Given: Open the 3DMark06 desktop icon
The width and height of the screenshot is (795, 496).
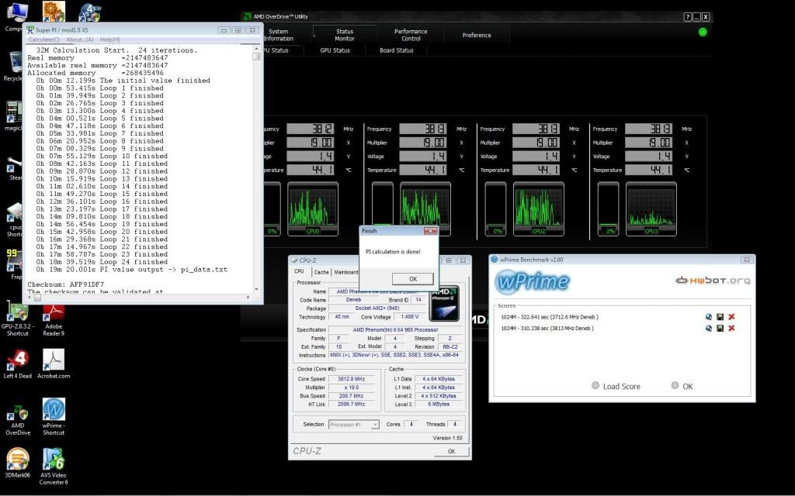Looking at the screenshot, I should (x=17, y=463).
